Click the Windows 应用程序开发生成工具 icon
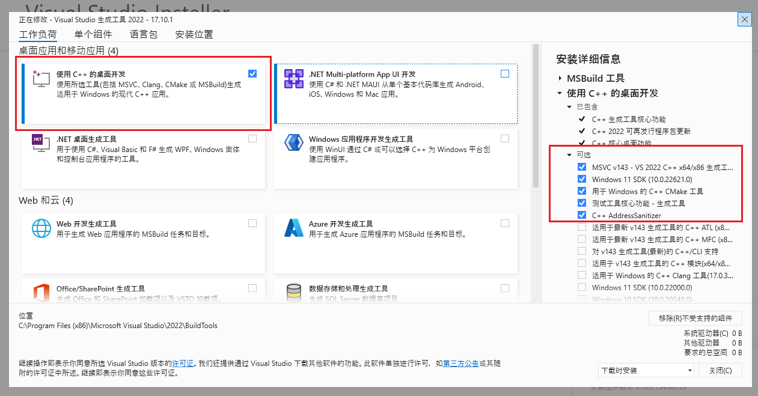 pyautogui.click(x=294, y=142)
